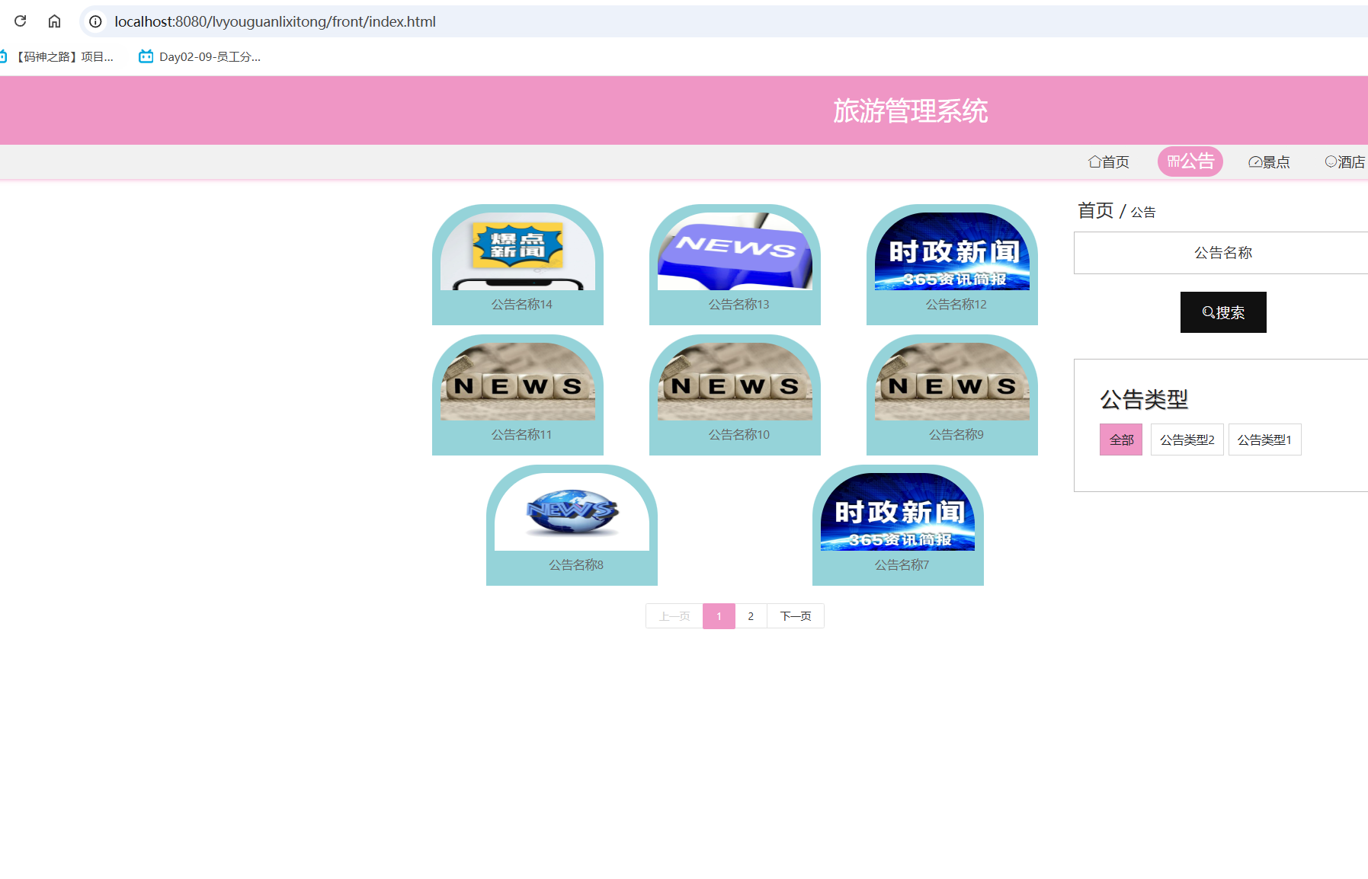1368x879 pixels.
Task: Click 下一页 to view next page
Action: coord(795,616)
